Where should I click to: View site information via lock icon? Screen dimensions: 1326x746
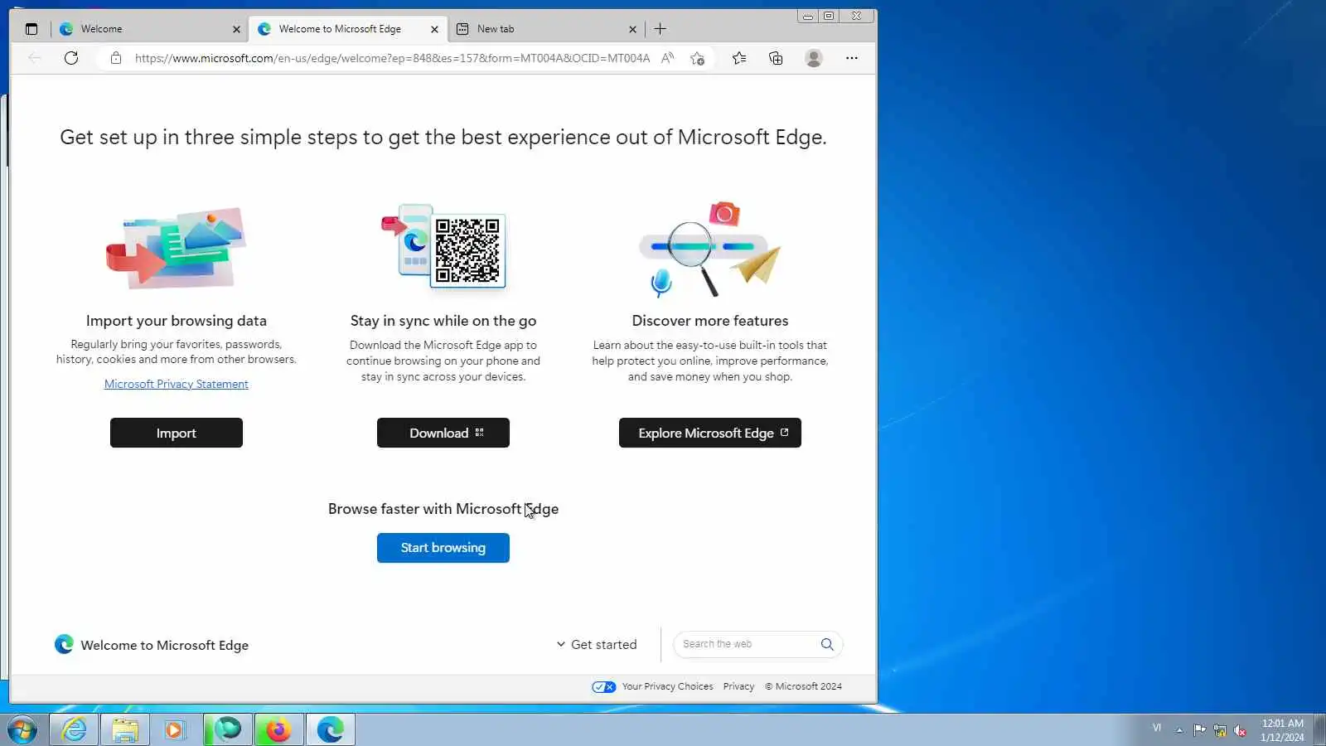[x=116, y=58]
